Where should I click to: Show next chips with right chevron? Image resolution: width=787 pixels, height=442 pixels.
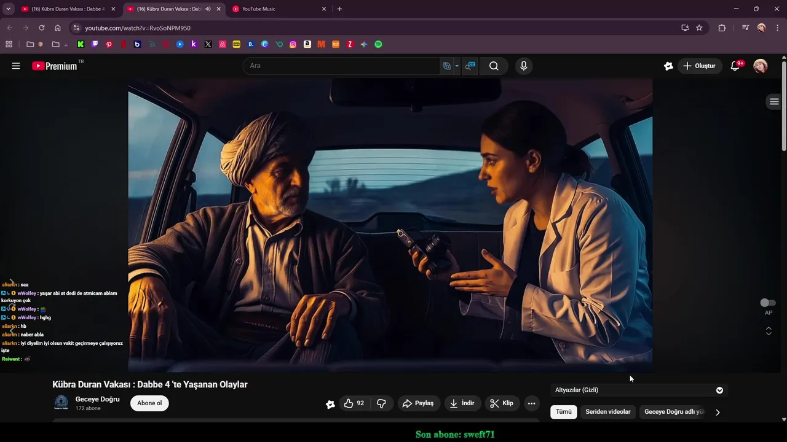[x=718, y=413]
